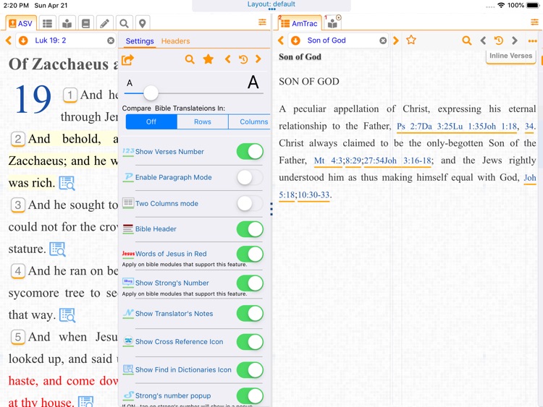Open the commentary reader icon in left pane toolbar

(67, 24)
